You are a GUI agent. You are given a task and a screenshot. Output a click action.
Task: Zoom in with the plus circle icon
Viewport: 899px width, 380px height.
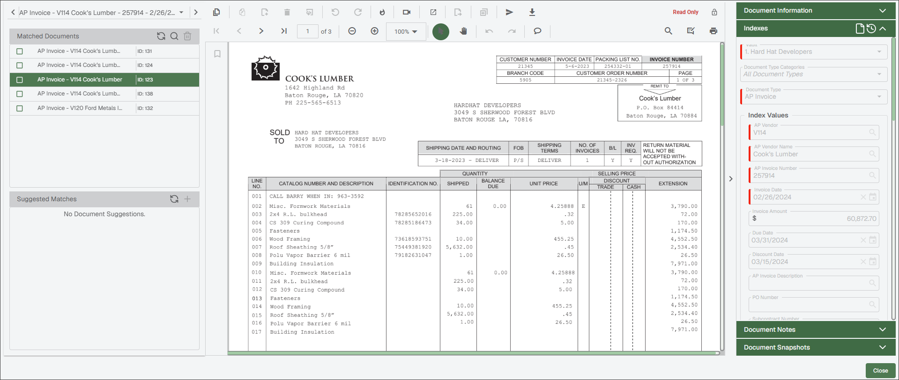click(x=375, y=31)
